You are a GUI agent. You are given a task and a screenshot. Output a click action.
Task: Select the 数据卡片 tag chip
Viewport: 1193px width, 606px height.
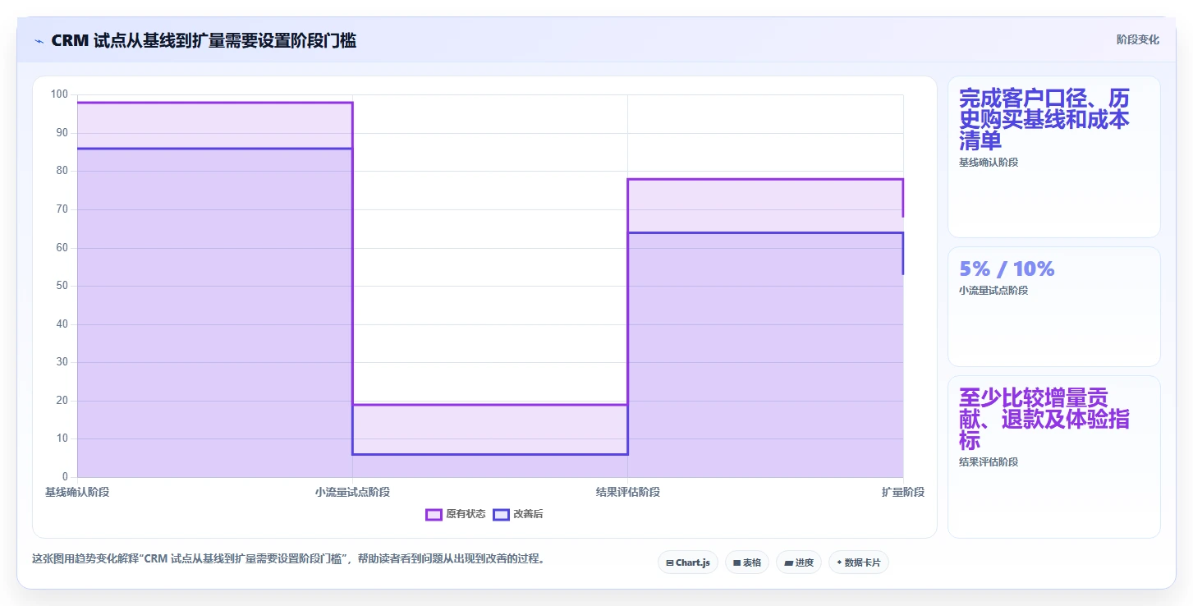pyautogui.click(x=859, y=562)
